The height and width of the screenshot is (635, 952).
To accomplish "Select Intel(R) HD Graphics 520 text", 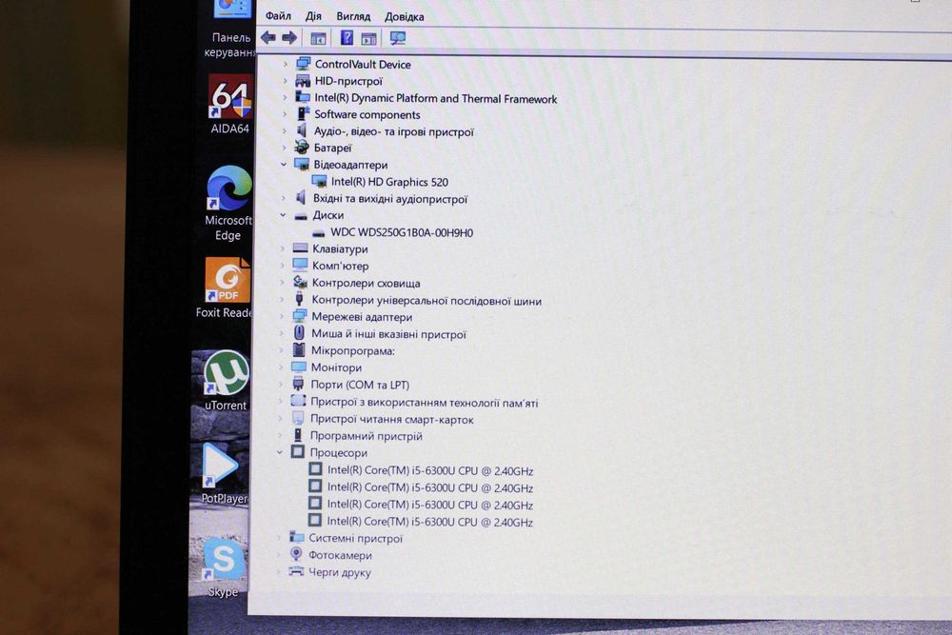I will pyautogui.click(x=389, y=182).
